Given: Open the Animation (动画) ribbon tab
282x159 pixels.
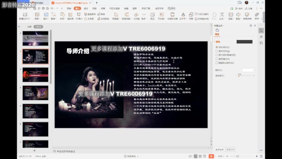Looking at the screenshot, I should (x=103, y=8).
